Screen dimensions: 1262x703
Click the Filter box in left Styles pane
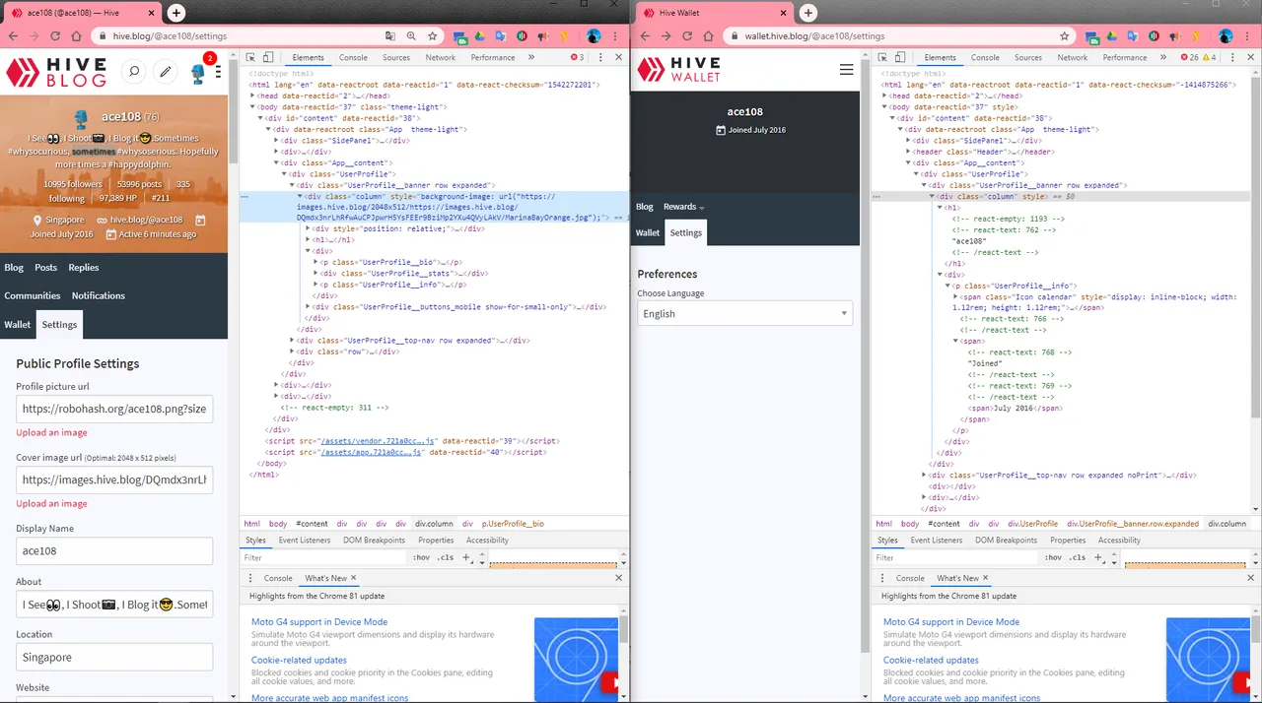click(324, 557)
